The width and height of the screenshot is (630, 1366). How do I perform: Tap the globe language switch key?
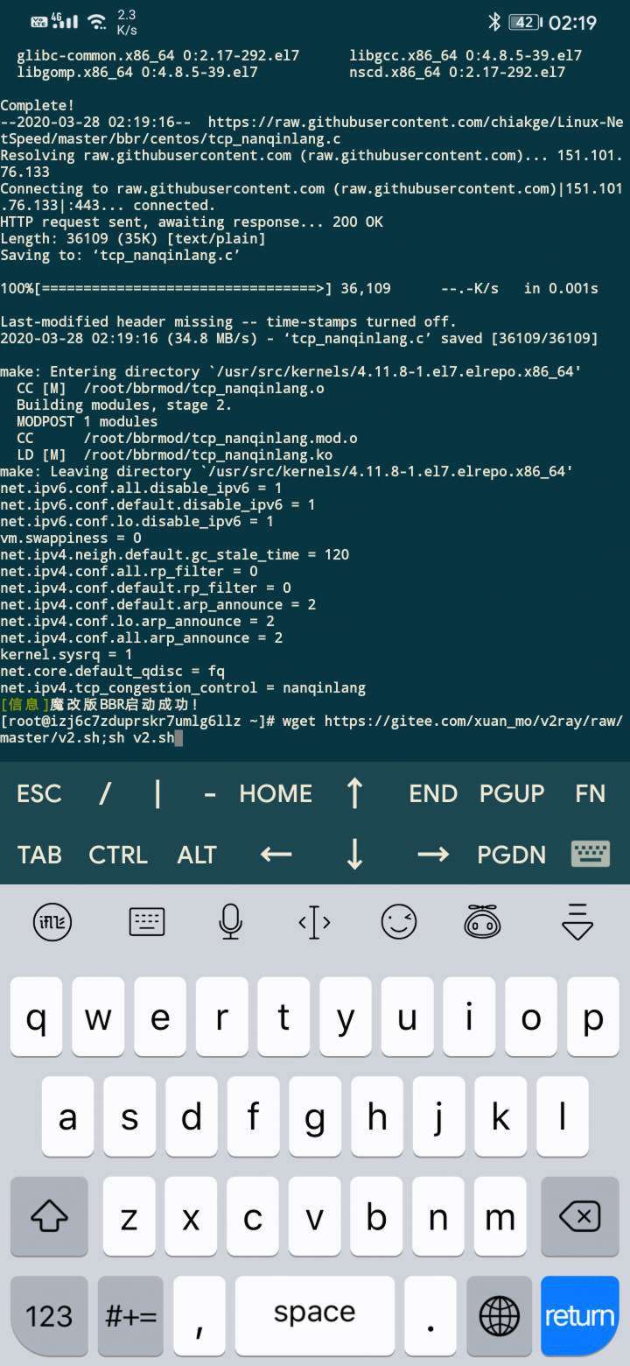(x=500, y=1315)
